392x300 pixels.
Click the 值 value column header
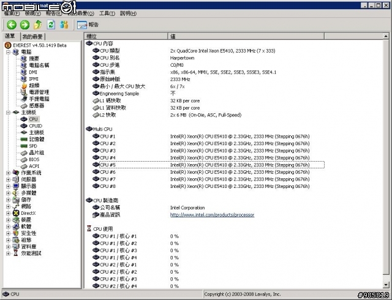tap(246, 36)
